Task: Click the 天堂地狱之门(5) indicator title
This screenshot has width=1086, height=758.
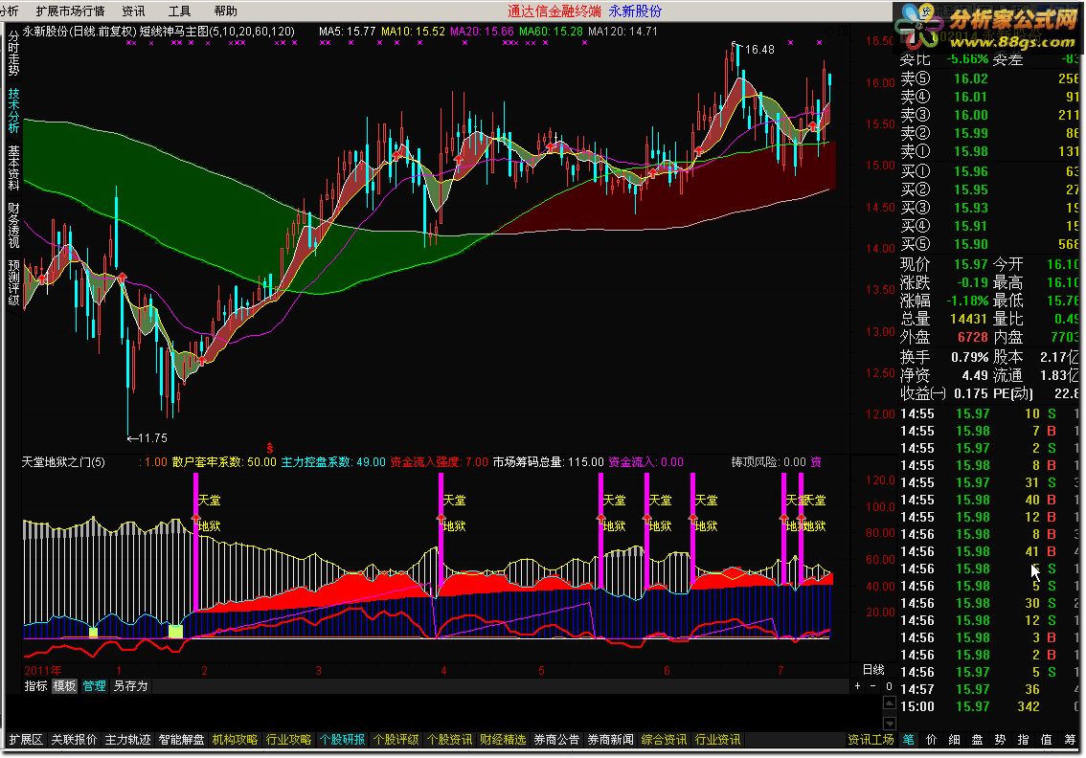Action: [x=63, y=461]
